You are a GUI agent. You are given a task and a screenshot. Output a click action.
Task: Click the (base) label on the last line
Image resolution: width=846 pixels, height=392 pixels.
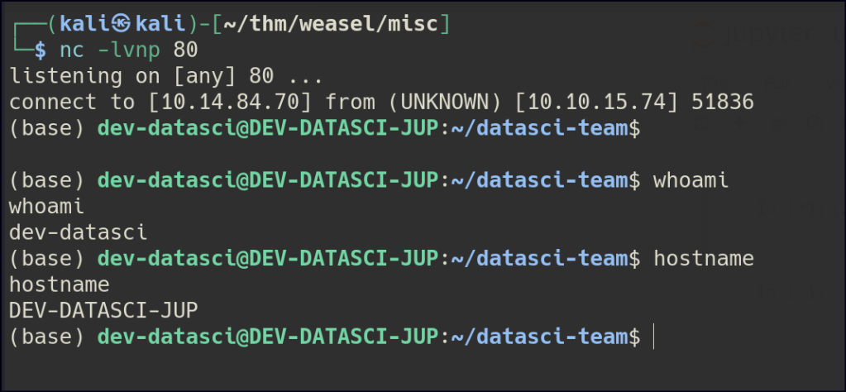coord(46,337)
